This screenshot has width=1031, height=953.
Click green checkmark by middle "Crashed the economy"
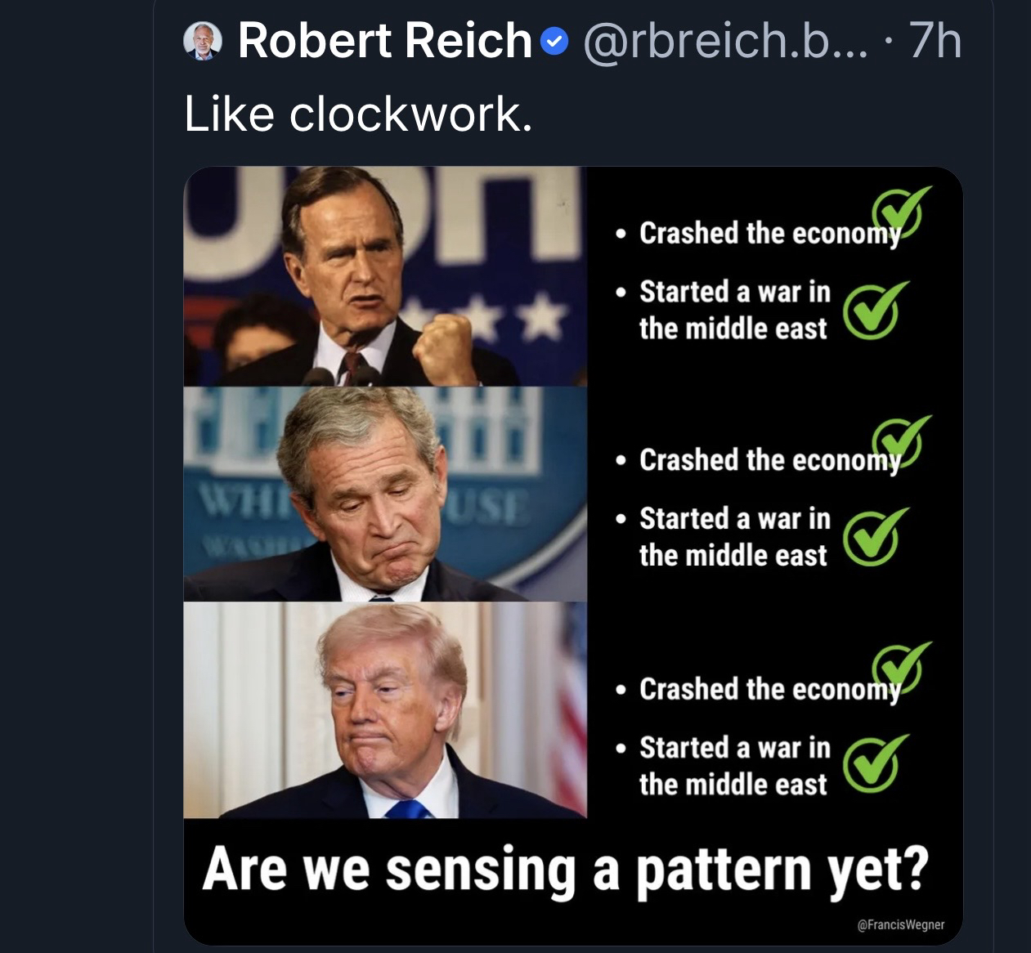tap(899, 441)
